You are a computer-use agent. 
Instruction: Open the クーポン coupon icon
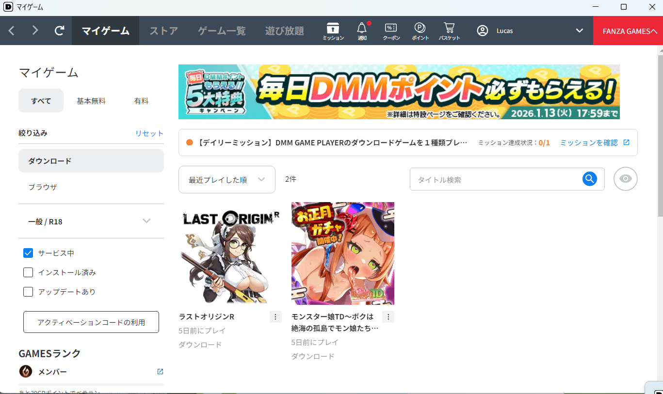tap(391, 31)
